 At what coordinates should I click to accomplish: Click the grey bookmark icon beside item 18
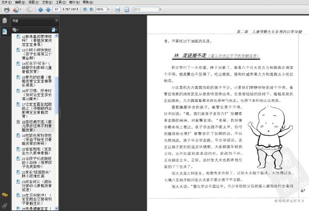[x=19, y=122]
